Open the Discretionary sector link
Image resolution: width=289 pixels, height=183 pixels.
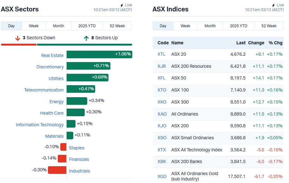click(x=50, y=67)
